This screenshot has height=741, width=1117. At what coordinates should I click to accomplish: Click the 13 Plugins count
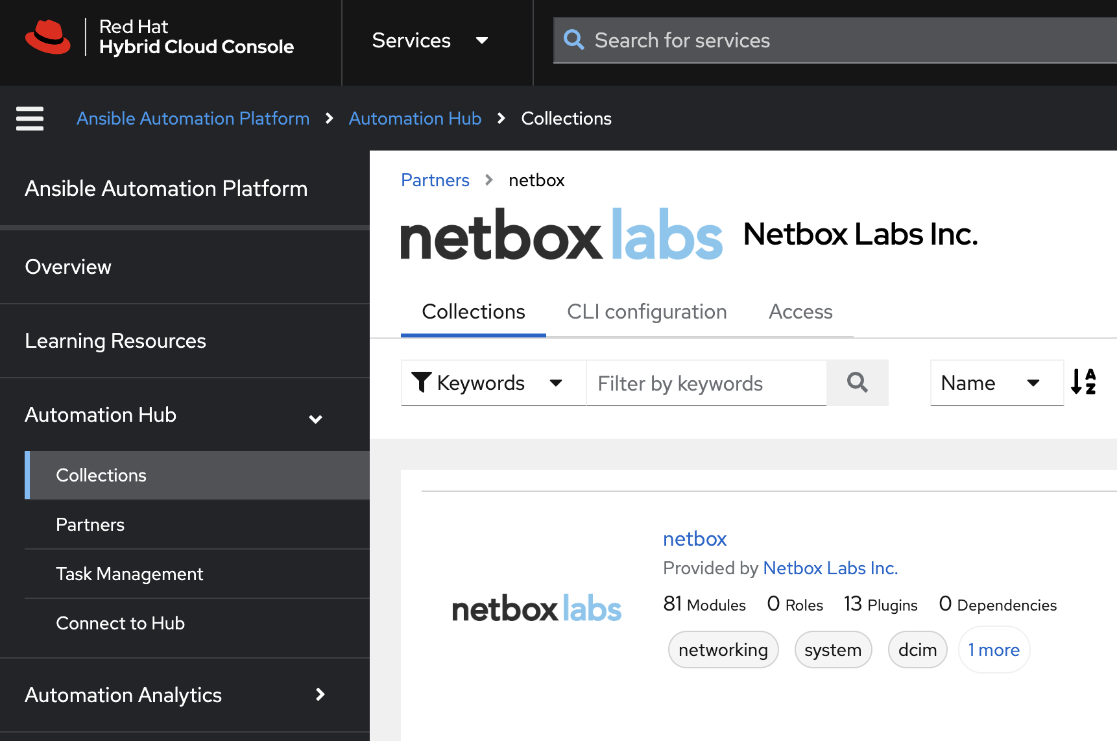coord(881,604)
